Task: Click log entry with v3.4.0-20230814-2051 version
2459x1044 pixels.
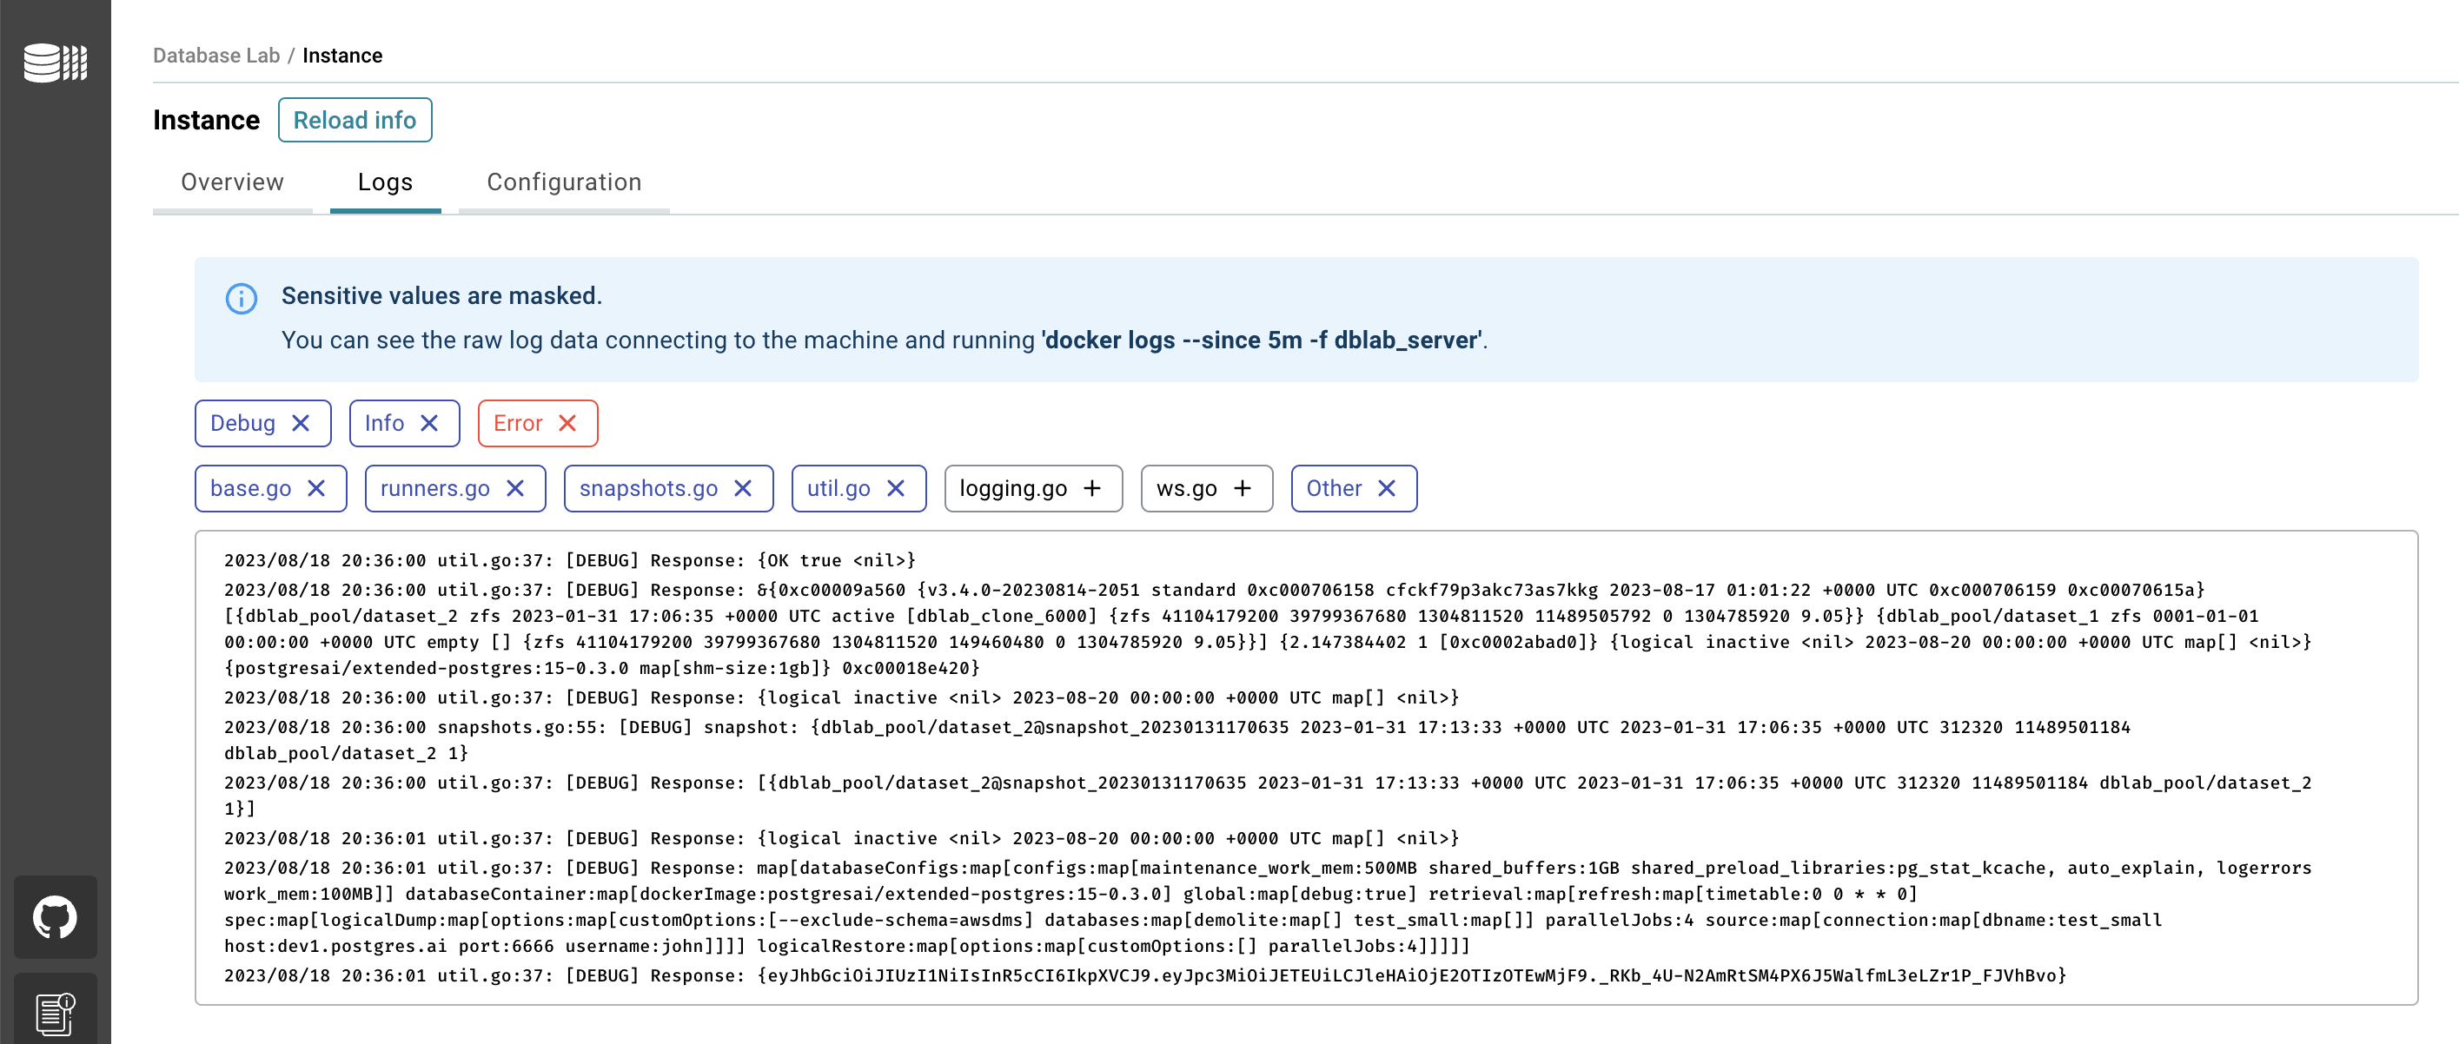Action: [1268, 629]
